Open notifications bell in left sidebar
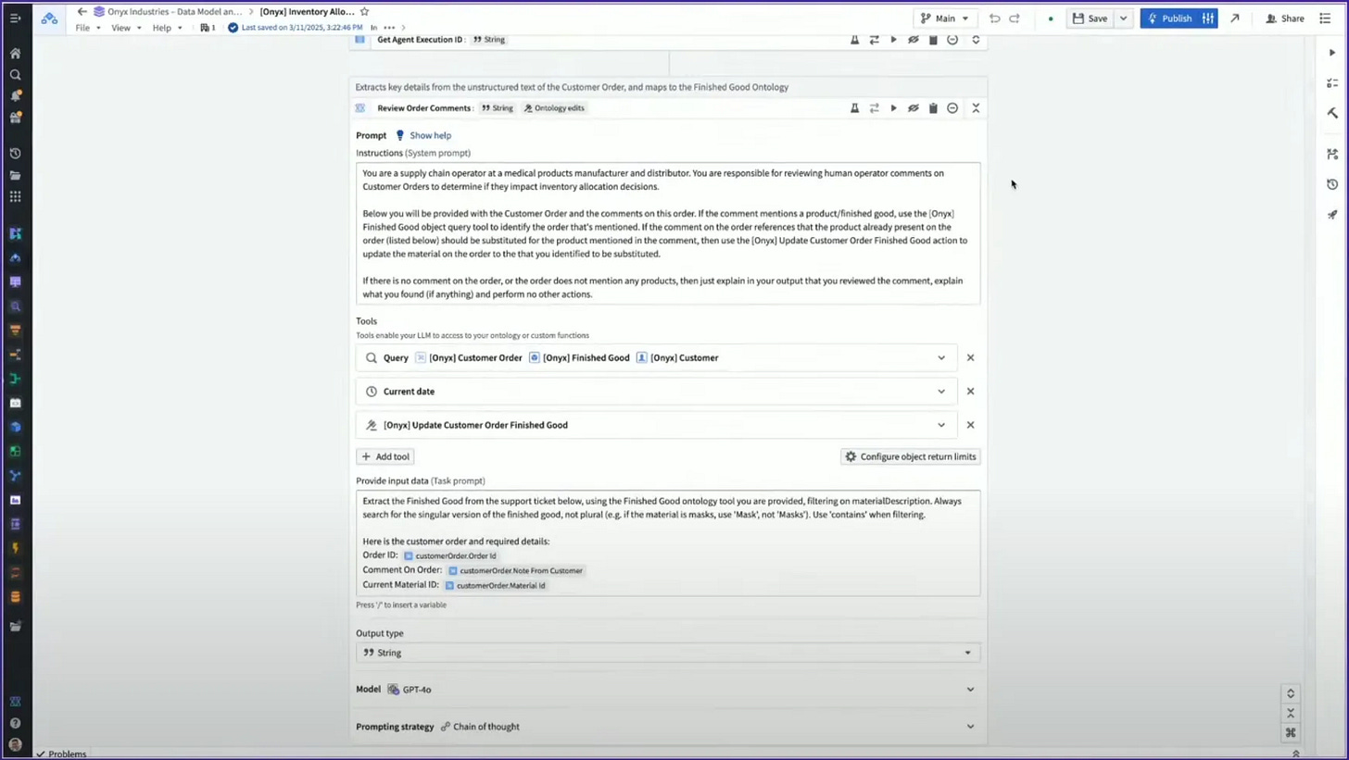The width and height of the screenshot is (1349, 760). [x=15, y=96]
